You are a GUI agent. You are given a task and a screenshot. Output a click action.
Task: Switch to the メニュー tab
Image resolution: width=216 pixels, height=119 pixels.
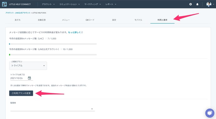pyautogui.click(x=66, y=20)
